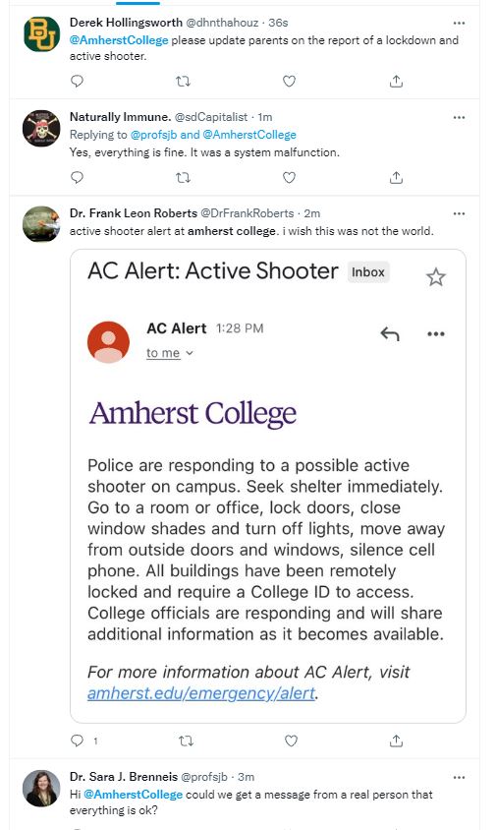The image size is (496, 830).
Task: Retweet Dr. Frank Leon Roberts' tweet
Action: 186,741
